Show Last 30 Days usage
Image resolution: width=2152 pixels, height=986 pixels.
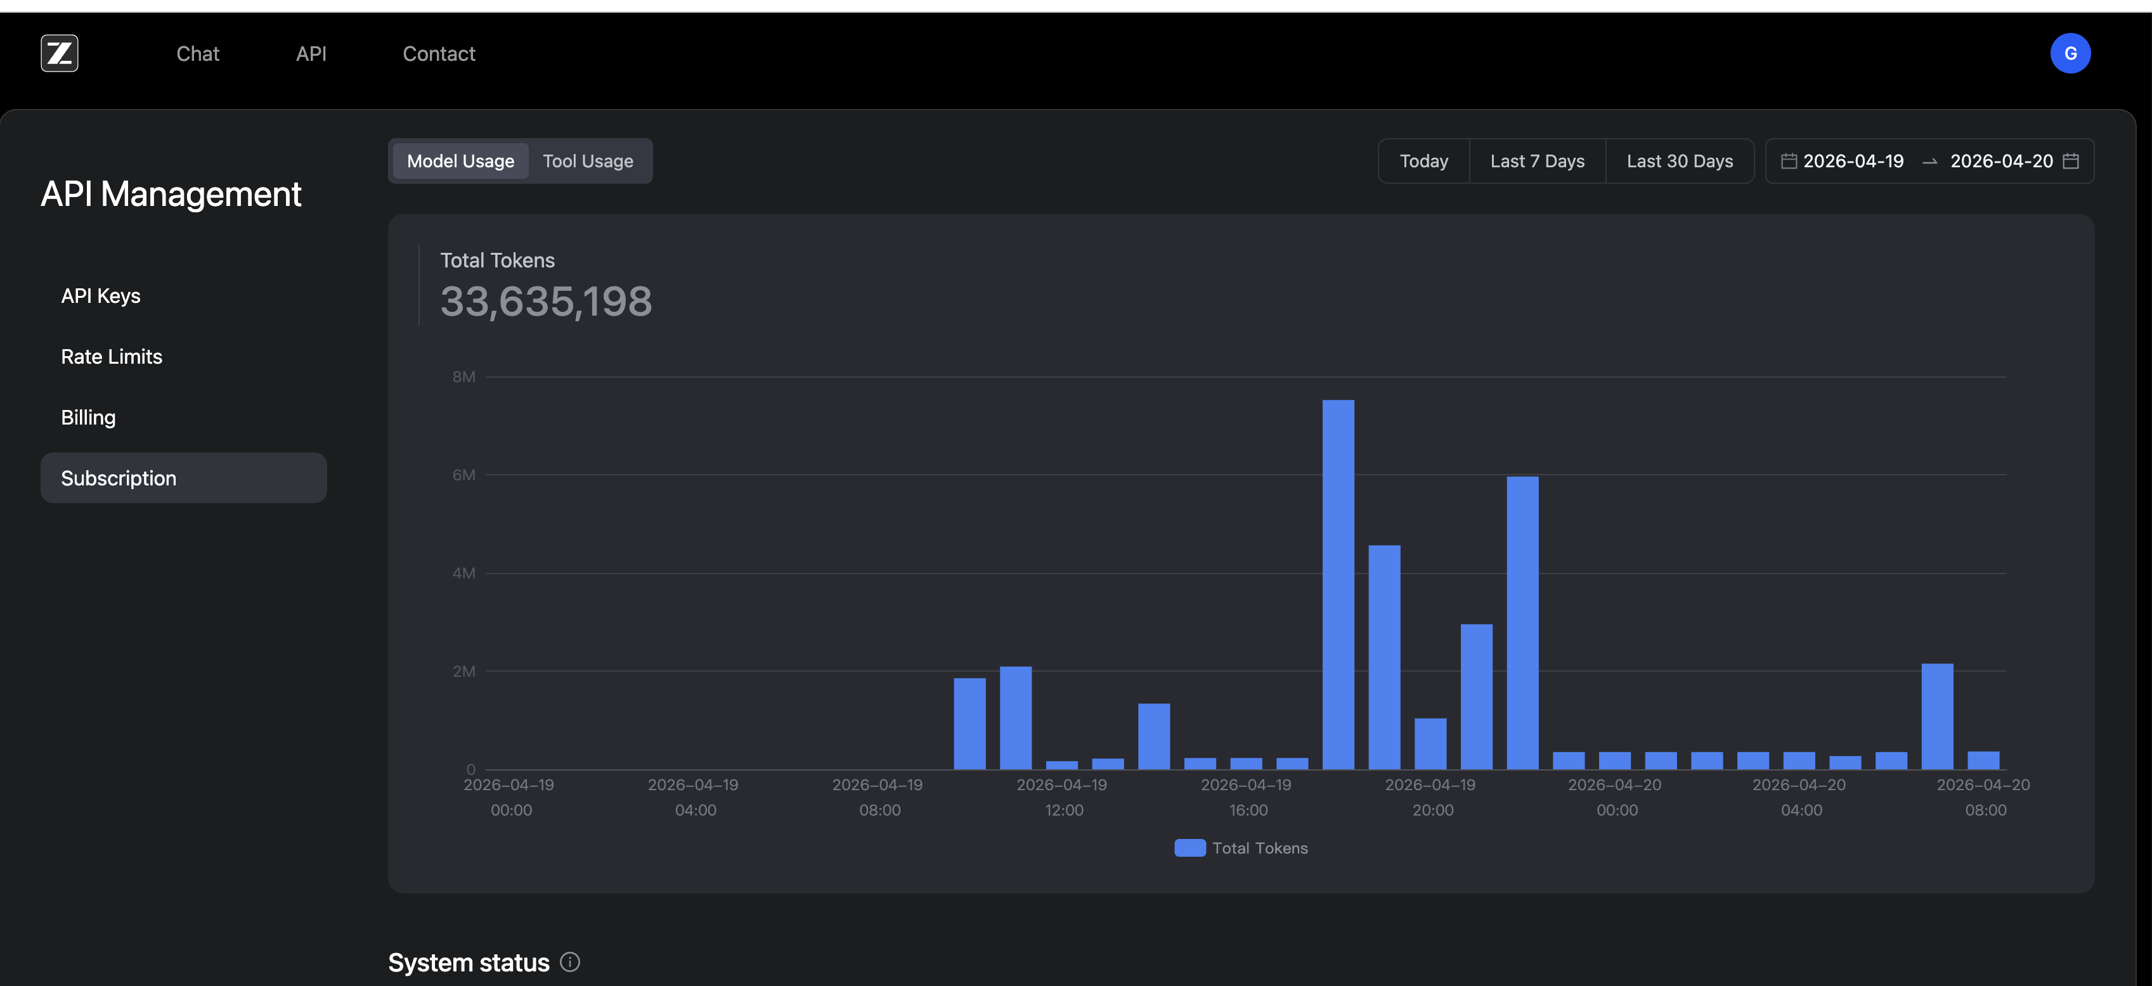click(x=1679, y=161)
